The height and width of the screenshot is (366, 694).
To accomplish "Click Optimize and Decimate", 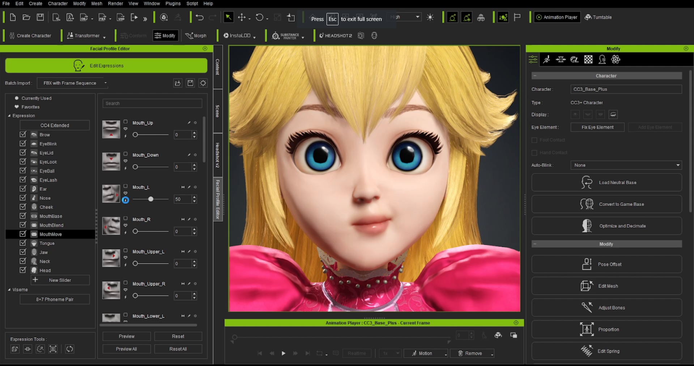I will [606, 226].
